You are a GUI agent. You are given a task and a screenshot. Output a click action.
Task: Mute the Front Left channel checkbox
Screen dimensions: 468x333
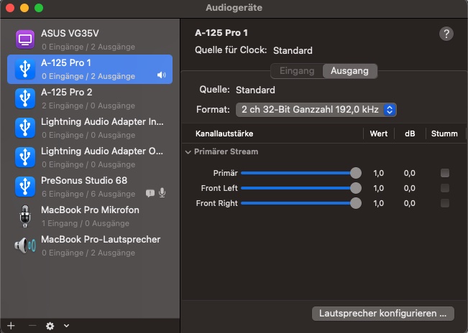[445, 188]
